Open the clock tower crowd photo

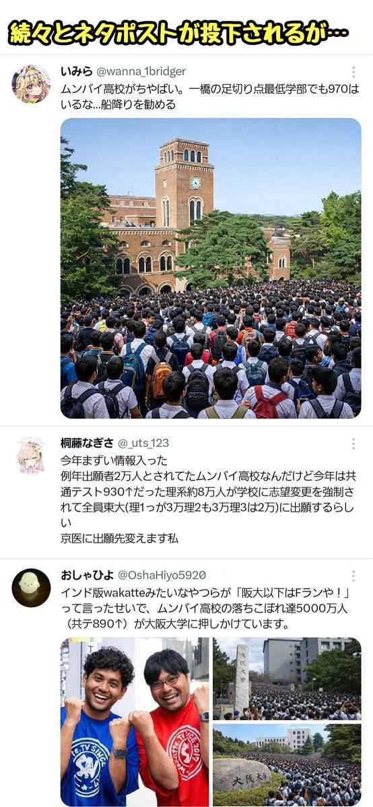tap(211, 268)
